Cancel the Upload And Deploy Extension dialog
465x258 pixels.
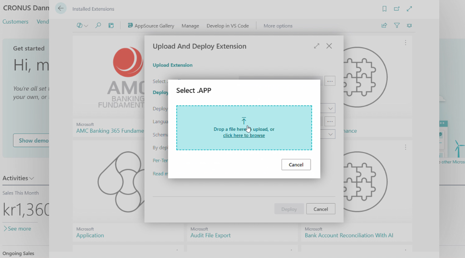(321, 209)
